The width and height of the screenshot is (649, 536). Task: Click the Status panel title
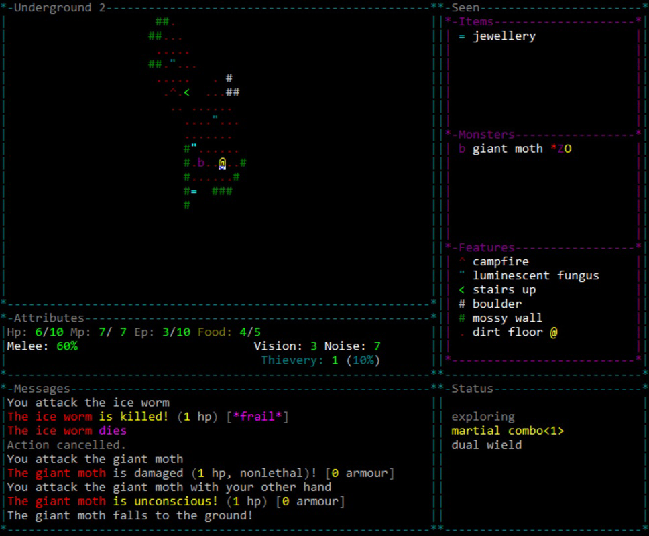coord(472,389)
